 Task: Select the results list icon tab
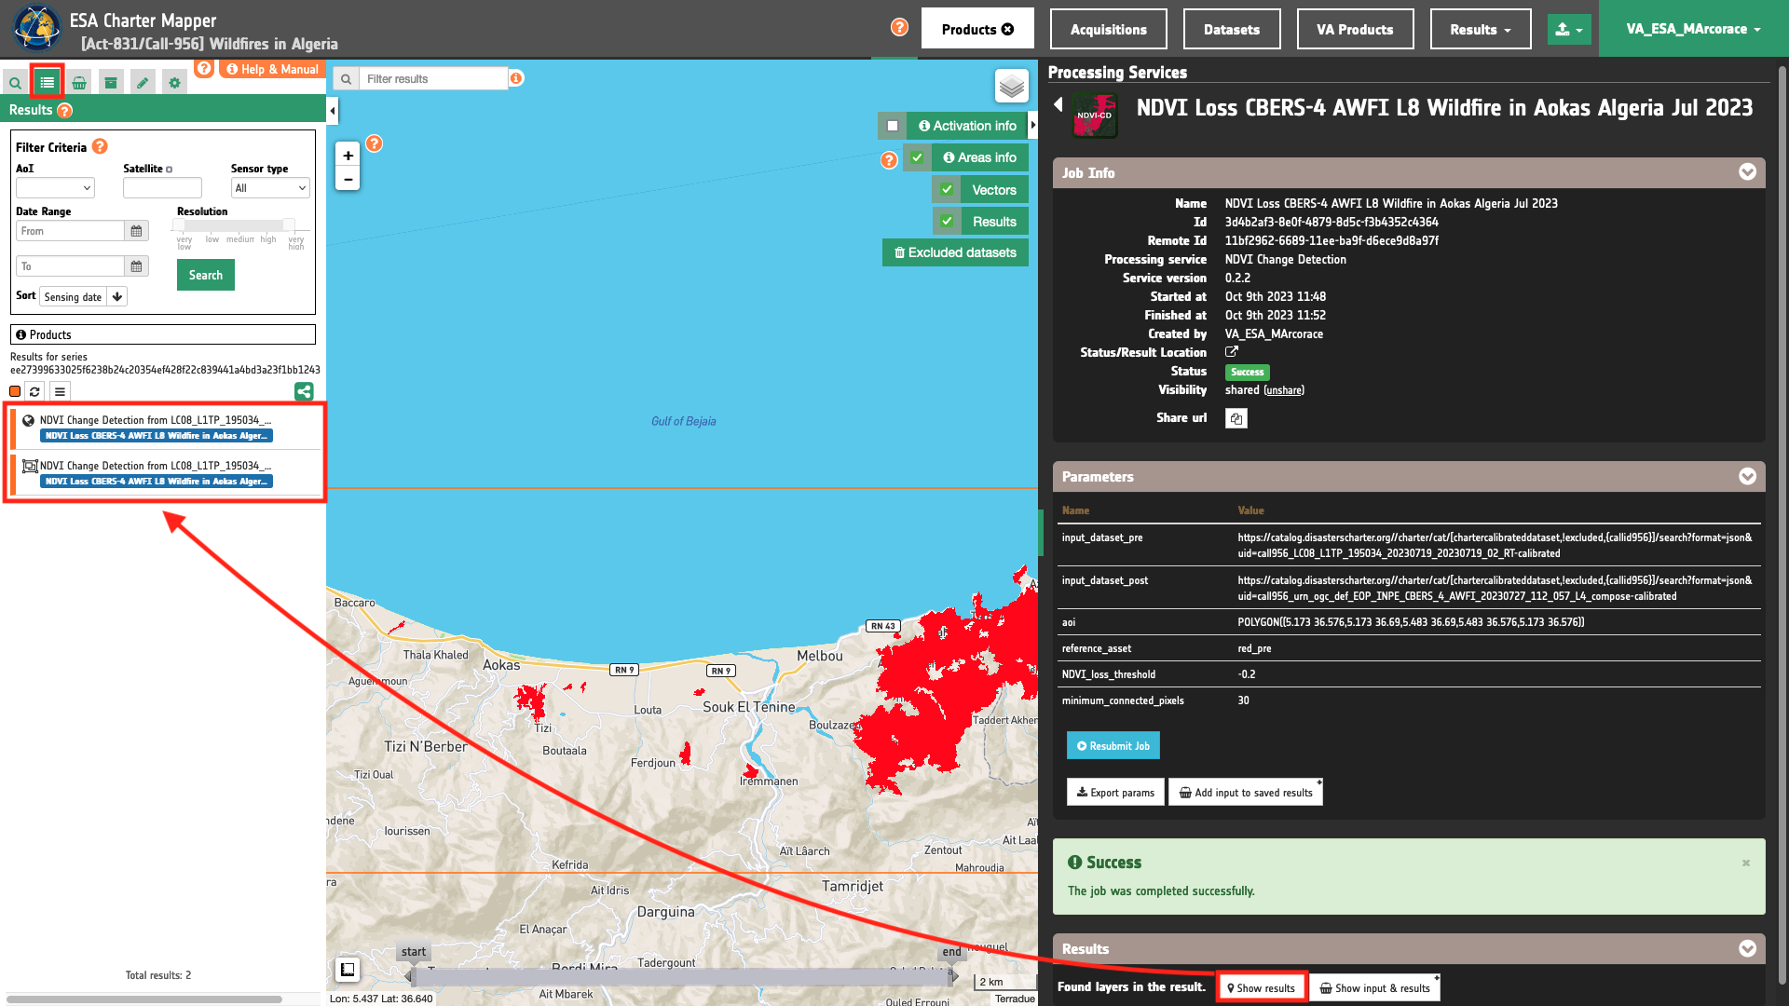tap(47, 83)
